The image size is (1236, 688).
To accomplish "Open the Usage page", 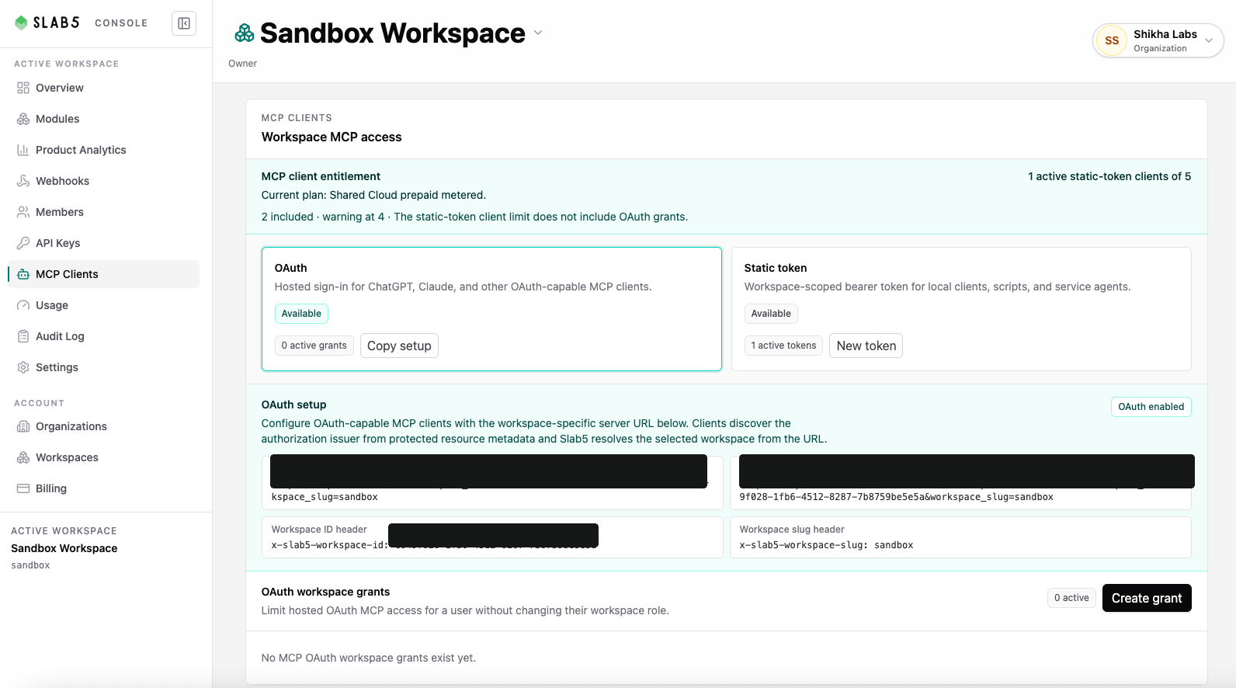I will point(104,305).
